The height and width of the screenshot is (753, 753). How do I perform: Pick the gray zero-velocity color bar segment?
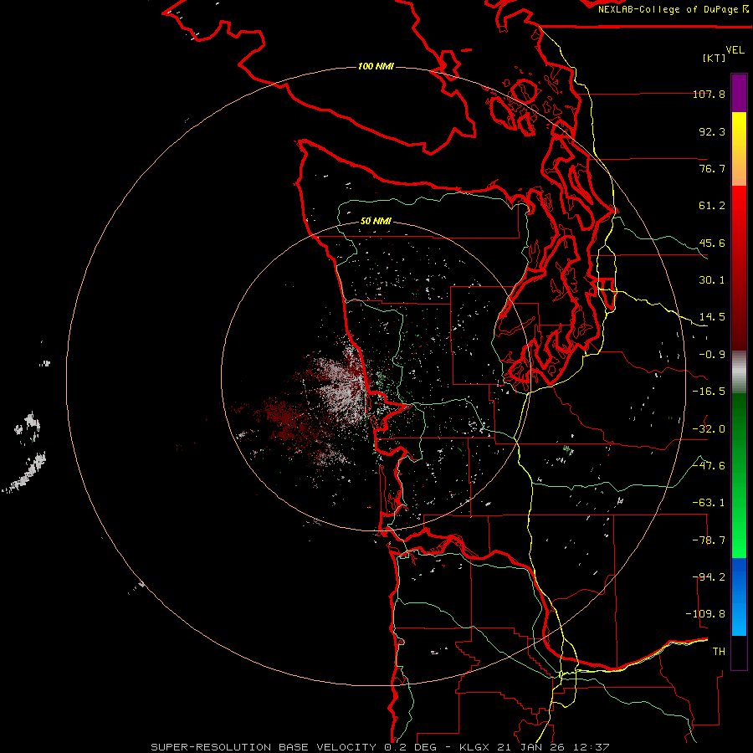click(x=739, y=370)
